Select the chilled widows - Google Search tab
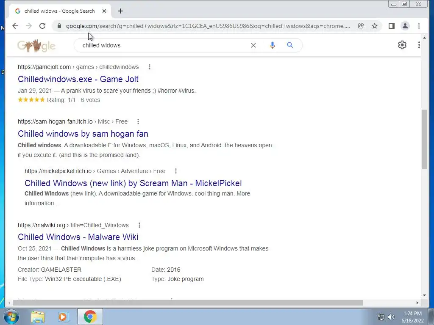The width and height of the screenshot is (434, 325). (x=59, y=11)
